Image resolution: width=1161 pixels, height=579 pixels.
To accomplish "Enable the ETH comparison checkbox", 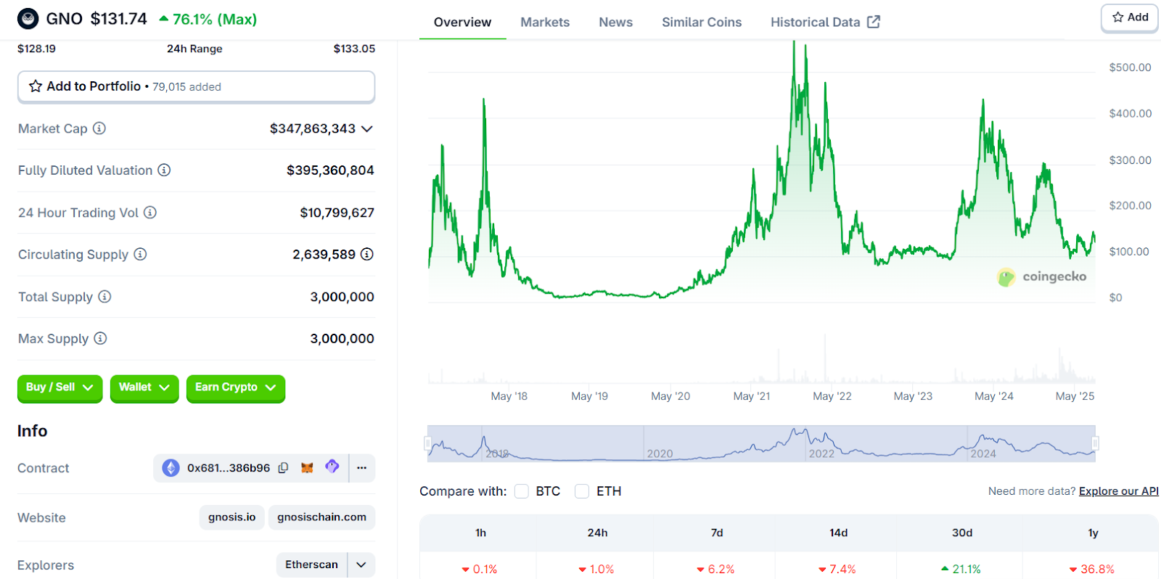I will click(x=582, y=491).
